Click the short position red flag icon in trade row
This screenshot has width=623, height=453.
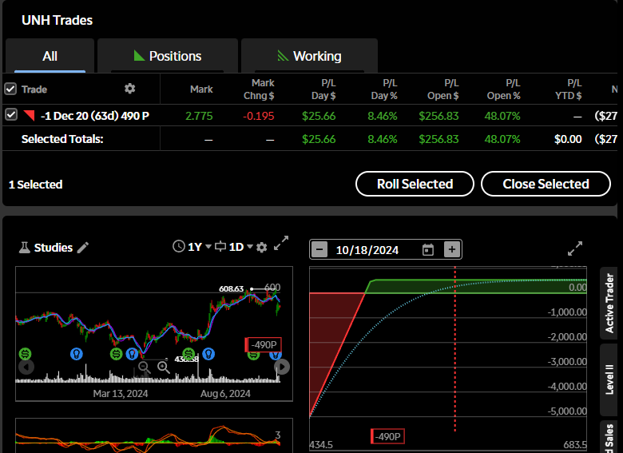coord(29,115)
